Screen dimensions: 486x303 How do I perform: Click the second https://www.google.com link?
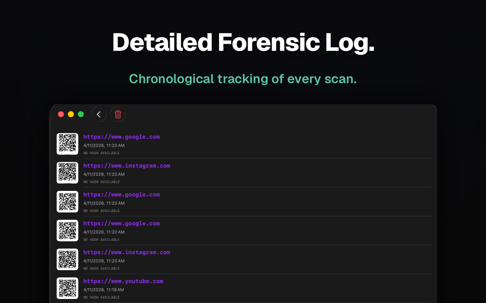(x=122, y=195)
